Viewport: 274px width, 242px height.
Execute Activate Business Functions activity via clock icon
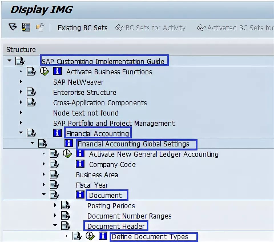pos(44,72)
